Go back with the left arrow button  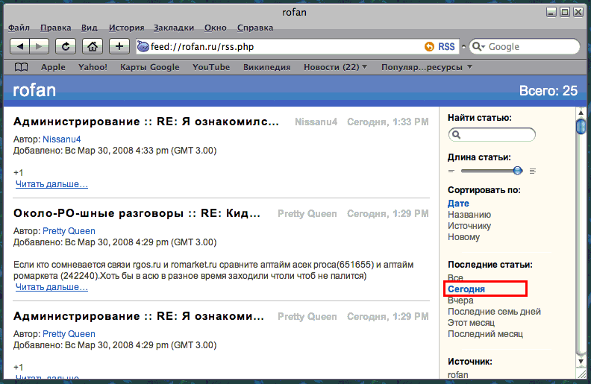(x=19, y=47)
